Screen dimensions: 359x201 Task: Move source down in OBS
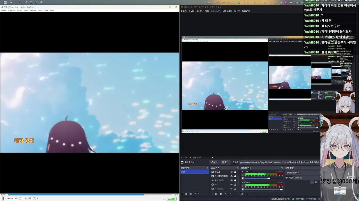(x=229, y=194)
